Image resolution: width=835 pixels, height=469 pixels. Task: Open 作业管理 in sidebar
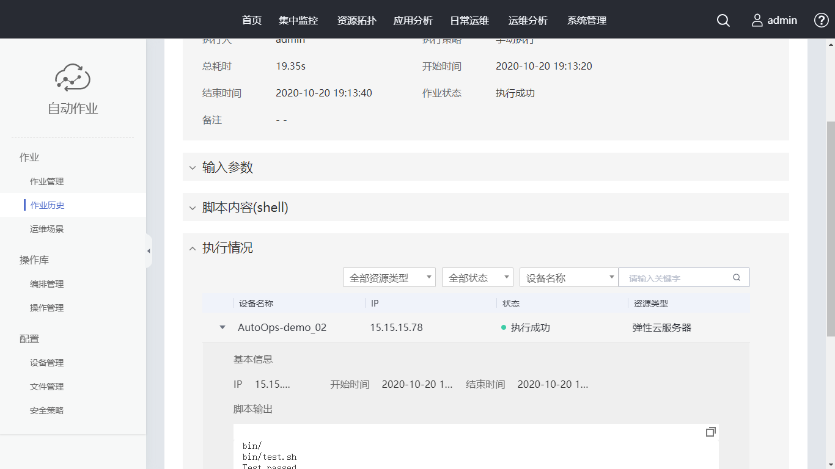47,181
